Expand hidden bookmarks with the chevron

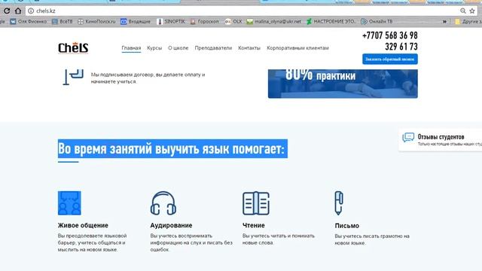tap(444, 22)
